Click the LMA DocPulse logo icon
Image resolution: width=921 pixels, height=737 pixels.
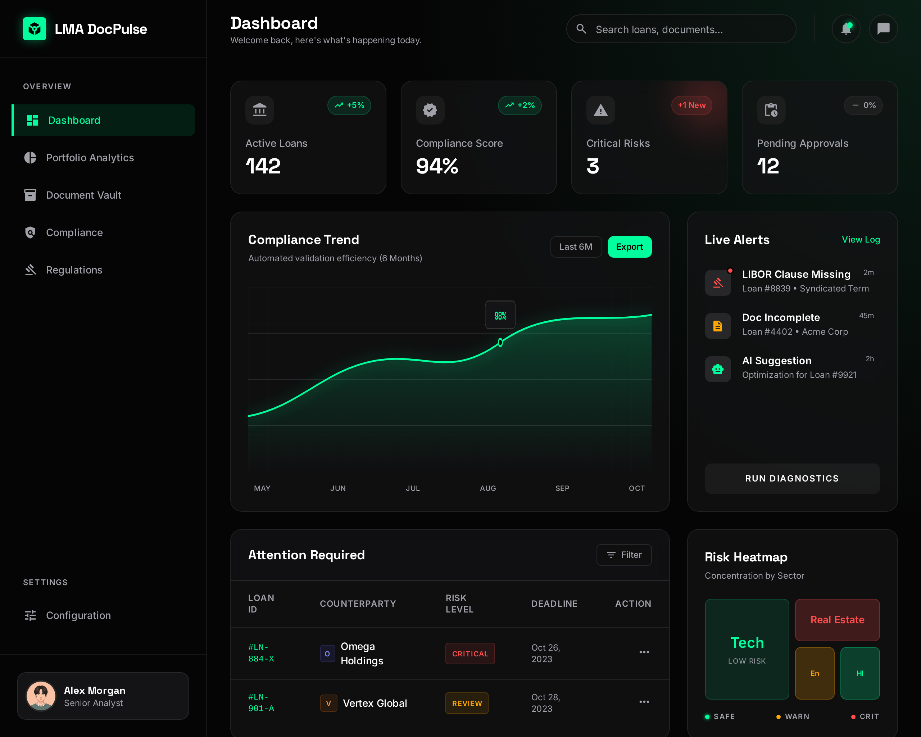35,29
